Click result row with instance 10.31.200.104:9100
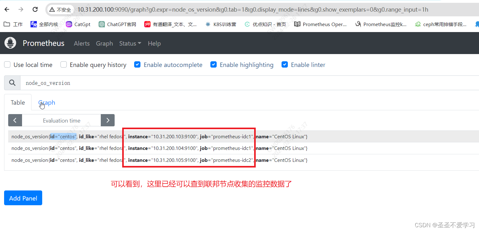The image size is (479, 231). pyautogui.click(x=243, y=148)
